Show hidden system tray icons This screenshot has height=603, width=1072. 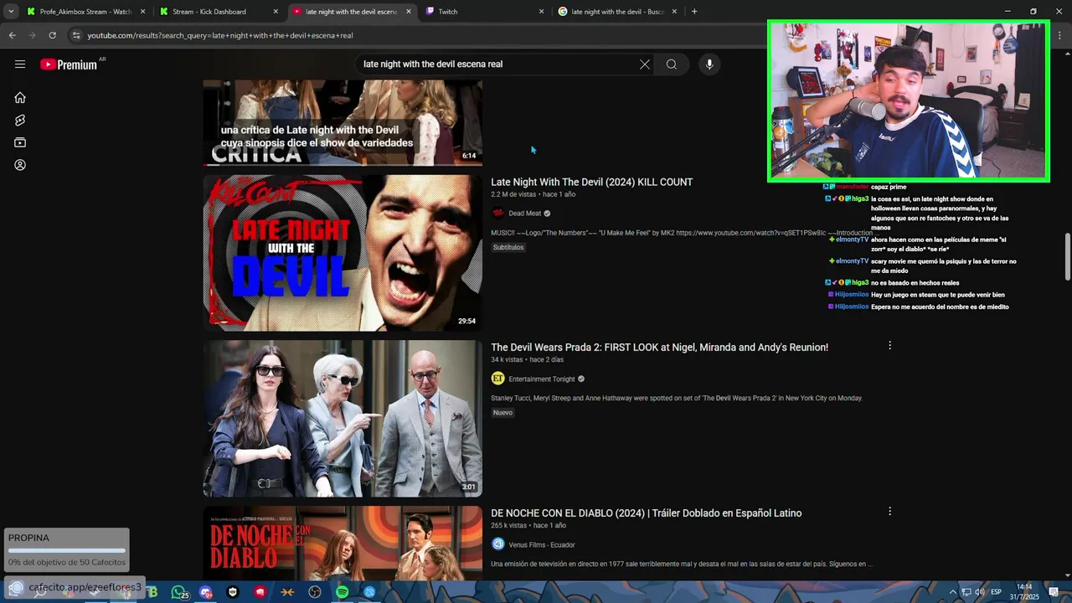pyautogui.click(x=952, y=592)
